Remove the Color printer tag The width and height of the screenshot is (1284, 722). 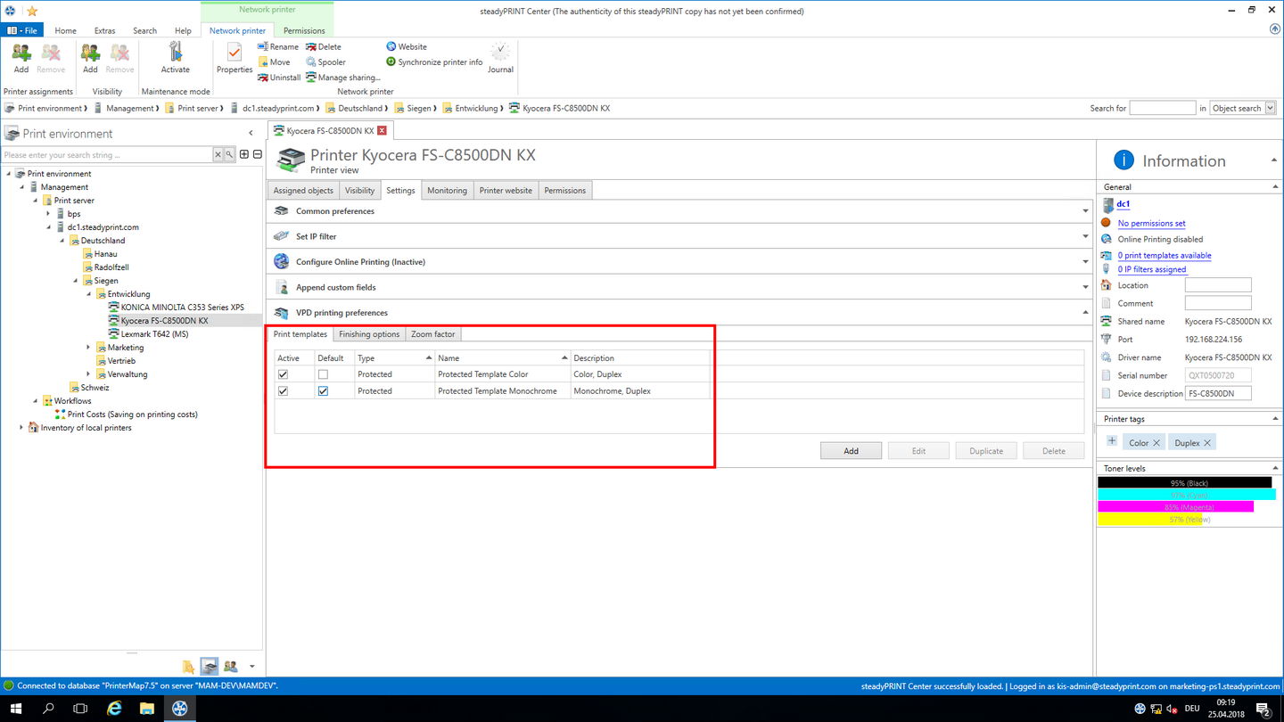click(1156, 442)
